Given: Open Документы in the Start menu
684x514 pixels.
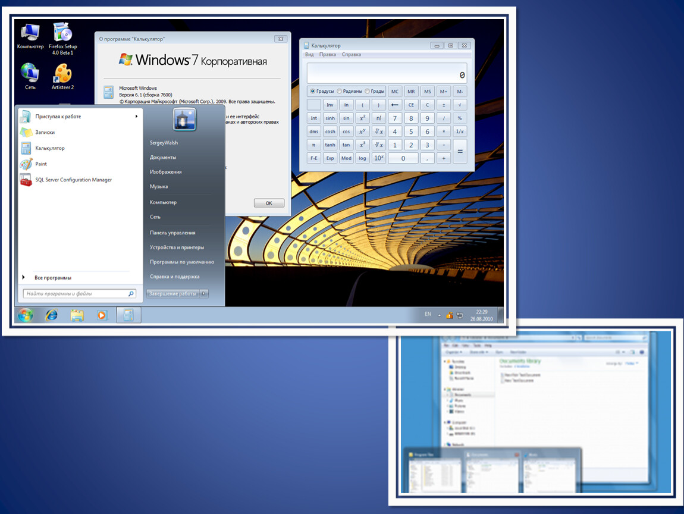Looking at the screenshot, I should 163,158.
